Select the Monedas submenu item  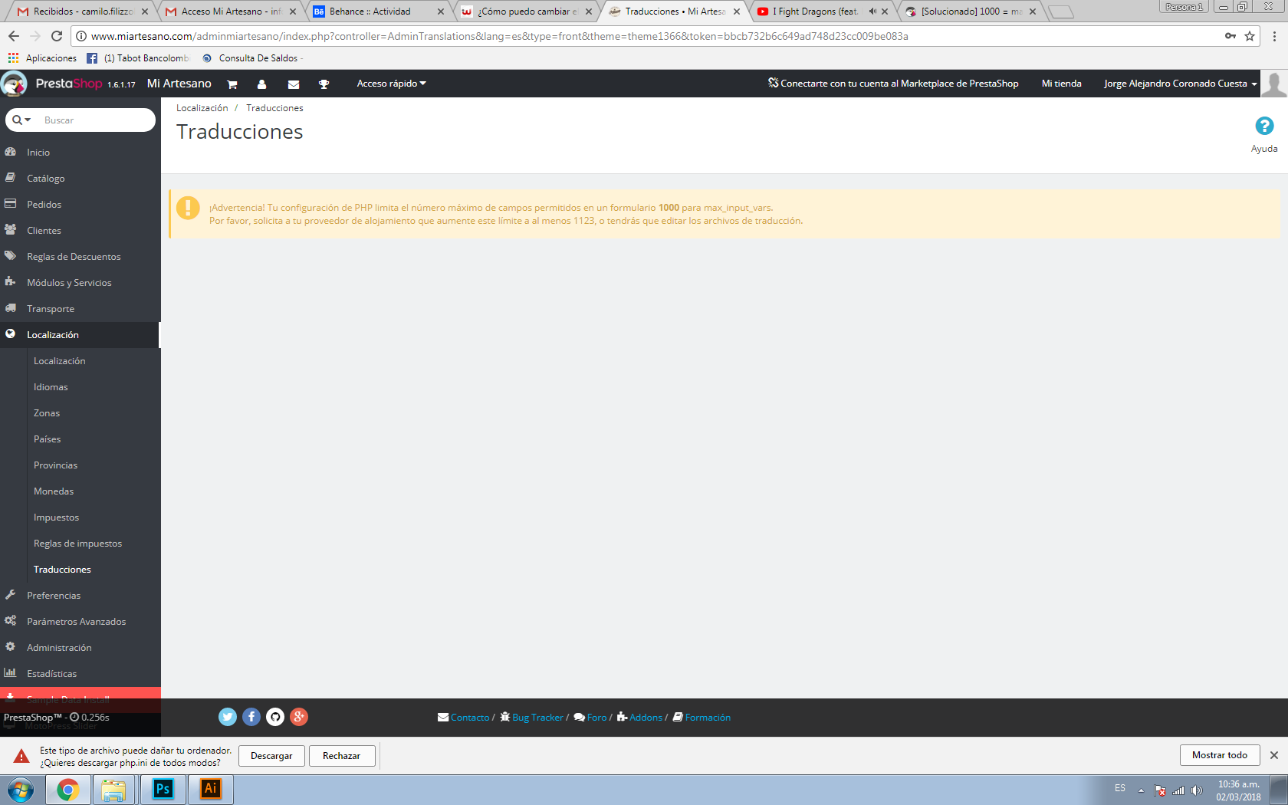pos(54,491)
